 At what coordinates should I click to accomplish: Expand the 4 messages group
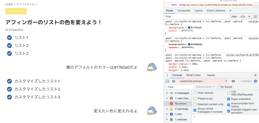[167, 93]
